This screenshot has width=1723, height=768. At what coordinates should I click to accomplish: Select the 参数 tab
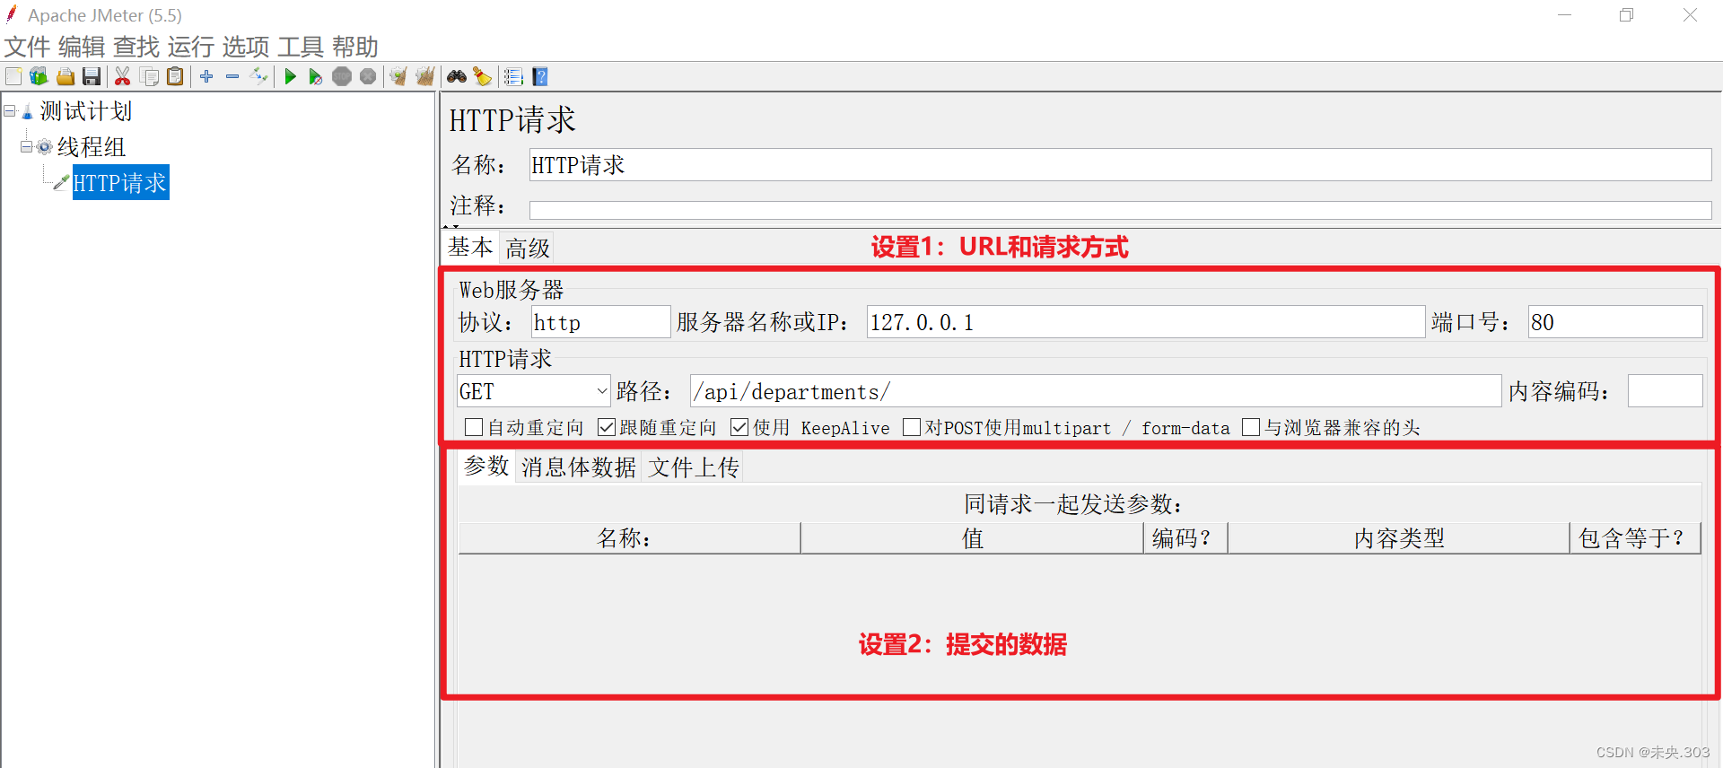487,467
